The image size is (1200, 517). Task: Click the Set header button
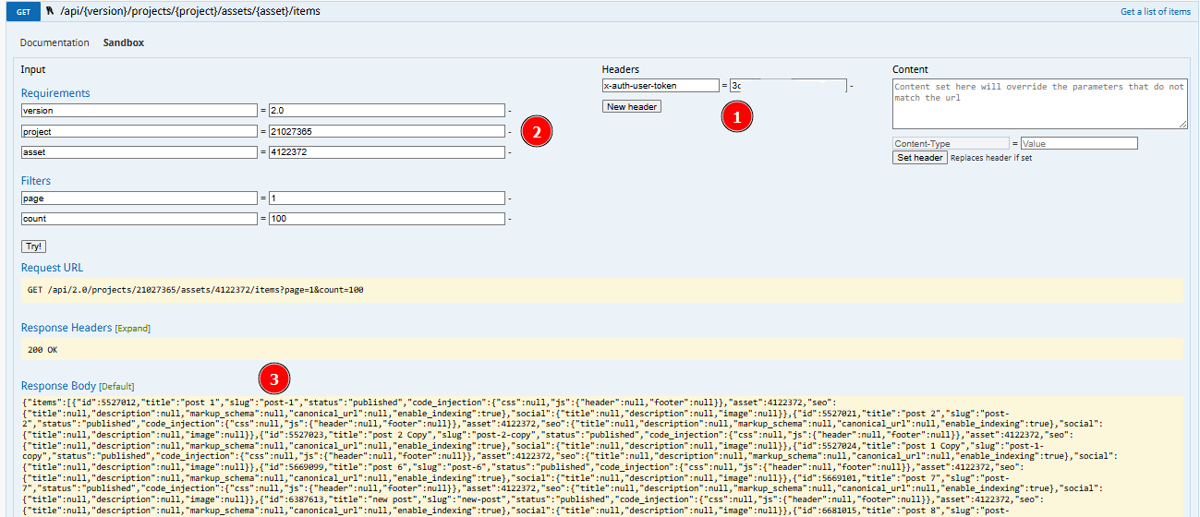pos(920,158)
